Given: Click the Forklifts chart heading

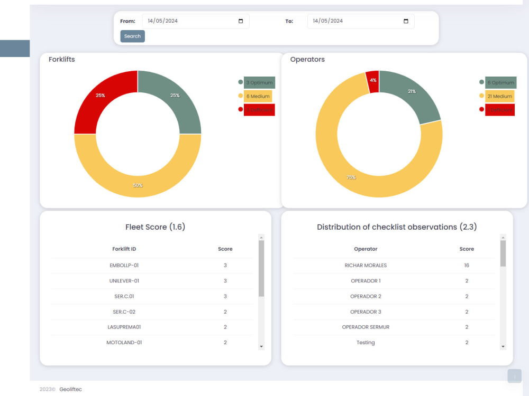Looking at the screenshot, I should pyautogui.click(x=62, y=59).
